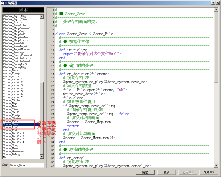
Task: Open help with the 帮助(H) button
Action: point(208,172)
